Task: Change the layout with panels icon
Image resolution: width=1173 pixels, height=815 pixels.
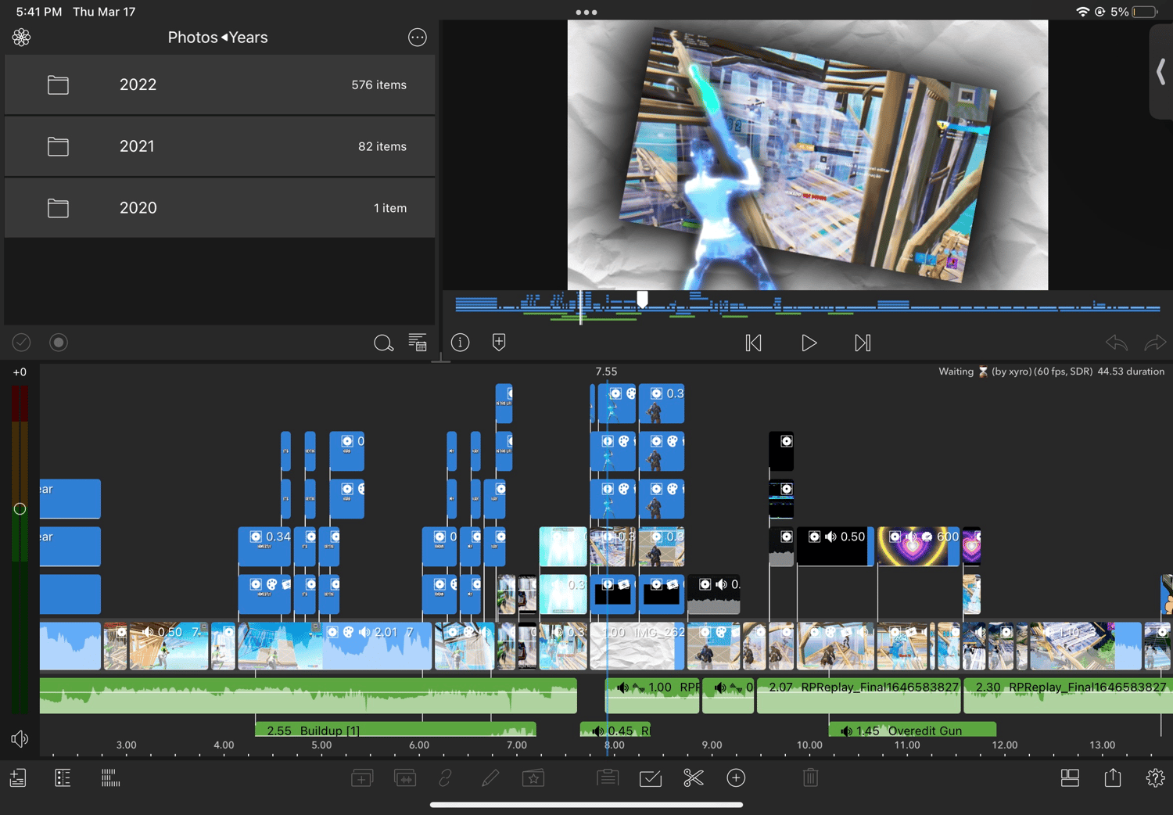Action: pos(1070,777)
